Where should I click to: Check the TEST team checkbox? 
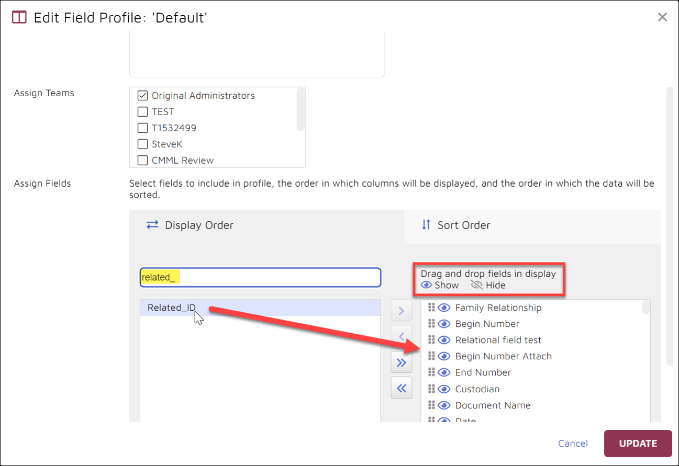pyautogui.click(x=142, y=111)
